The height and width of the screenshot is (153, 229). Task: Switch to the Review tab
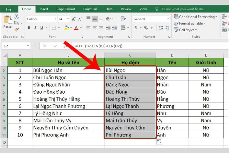pyautogui.click(x=126, y=9)
